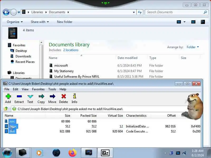Run the Test archive tool
The width and height of the screenshot is (211, 158).
coord(30,98)
